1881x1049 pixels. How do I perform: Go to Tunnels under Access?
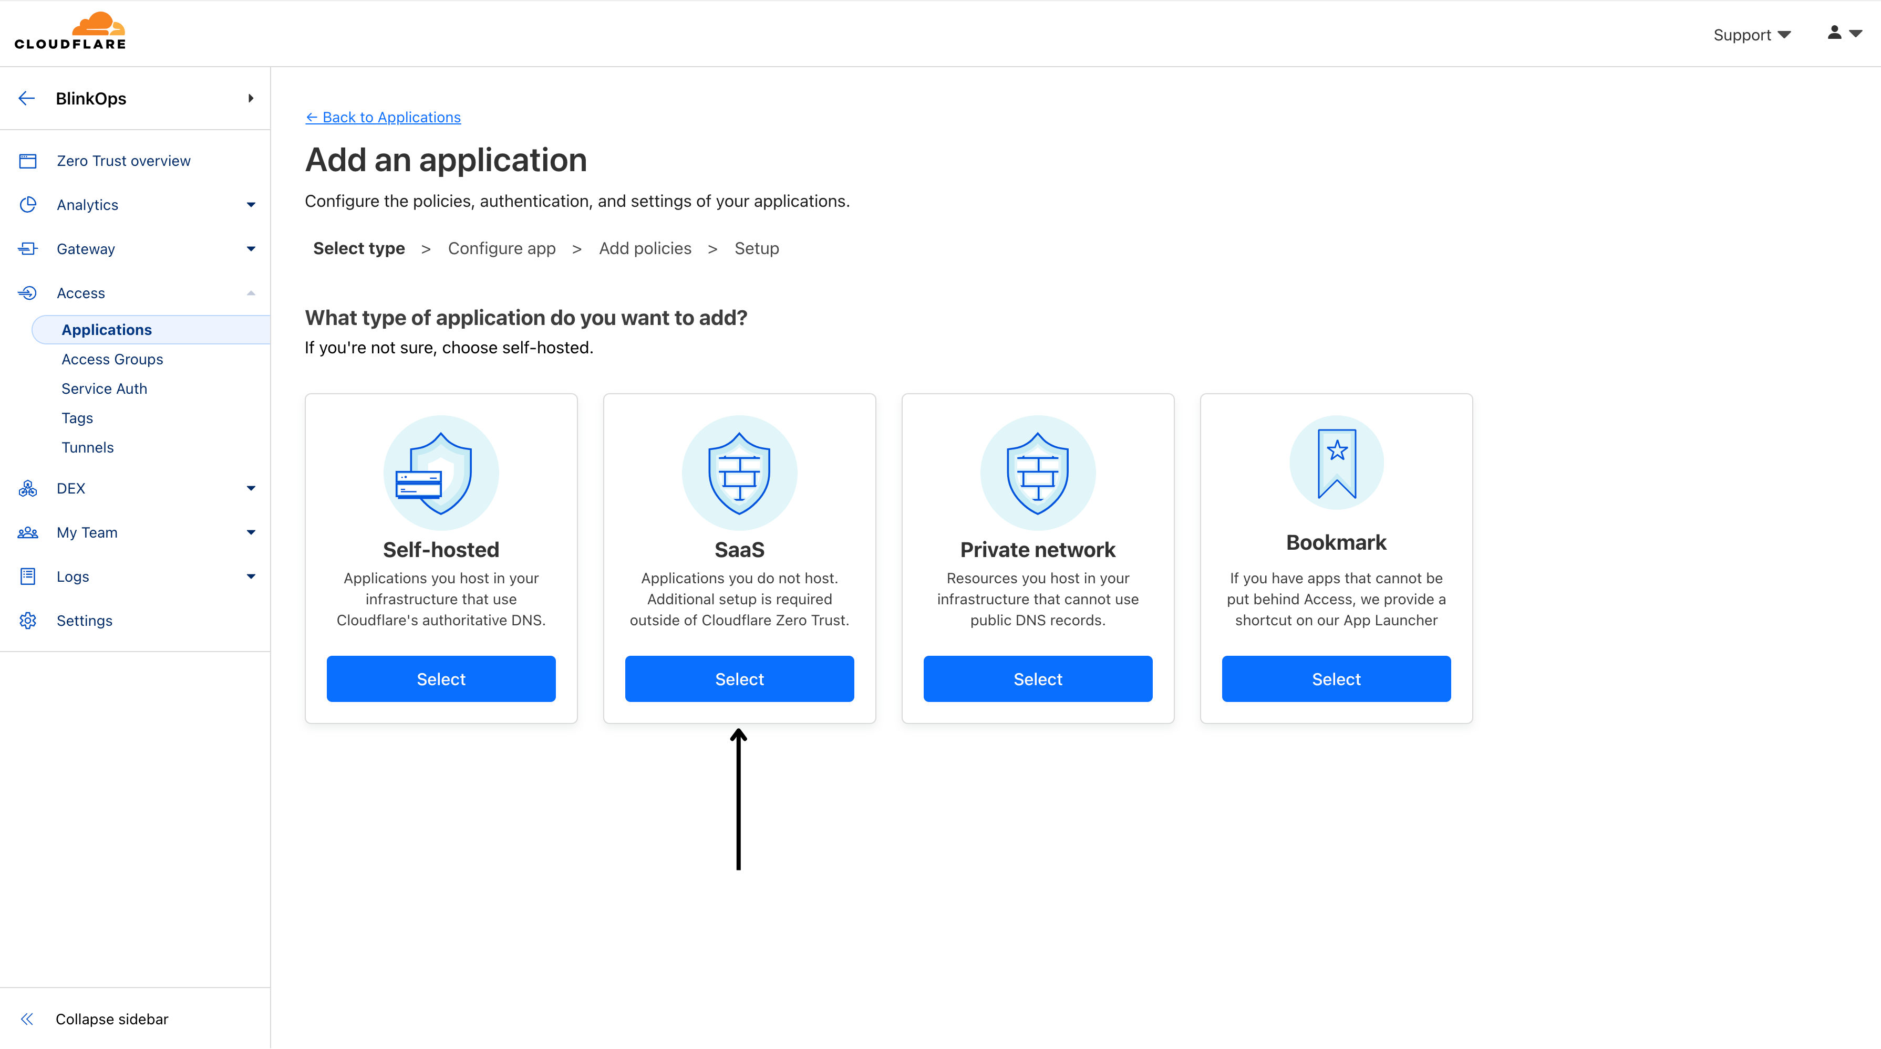88,448
